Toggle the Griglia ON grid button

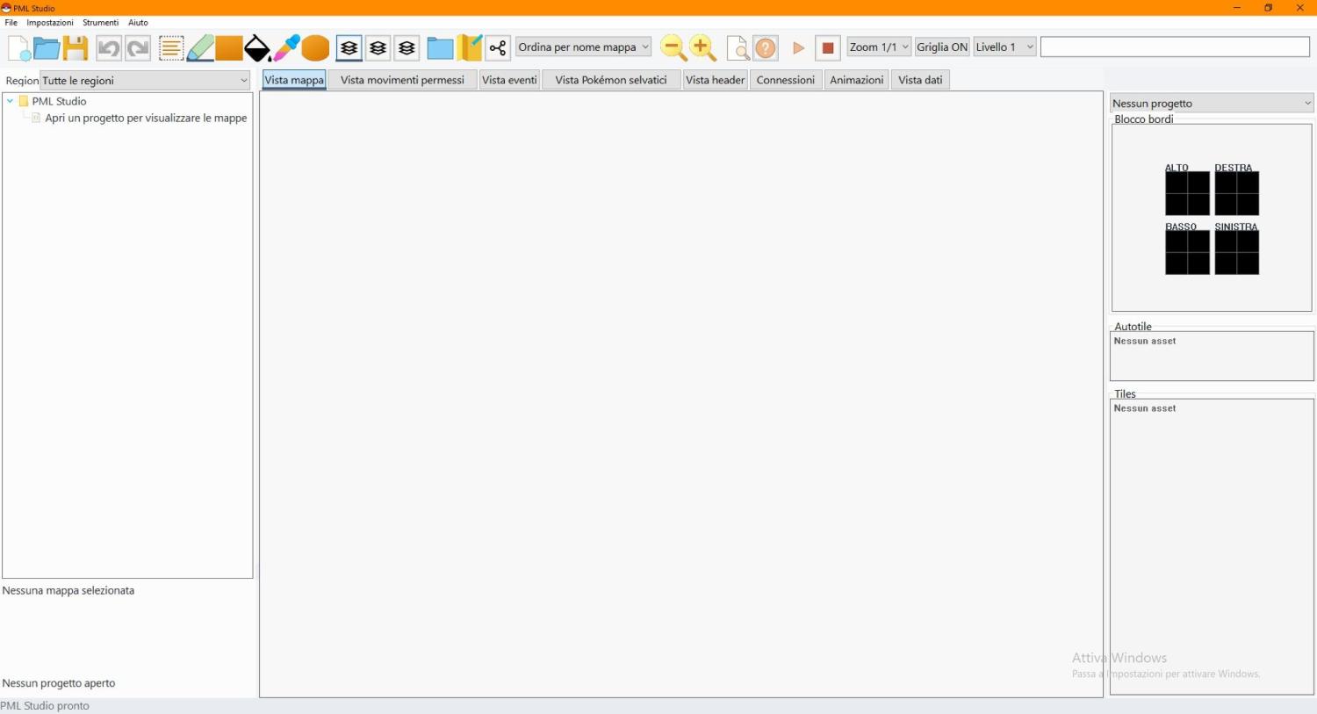point(942,47)
